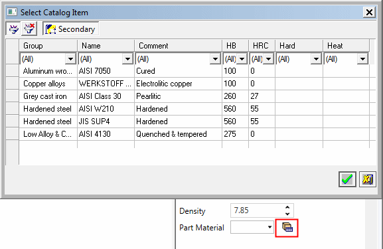Sort by the HRC column header

click(262, 46)
